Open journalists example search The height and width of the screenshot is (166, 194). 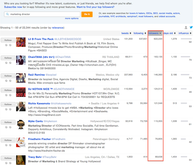coord(104,16)
